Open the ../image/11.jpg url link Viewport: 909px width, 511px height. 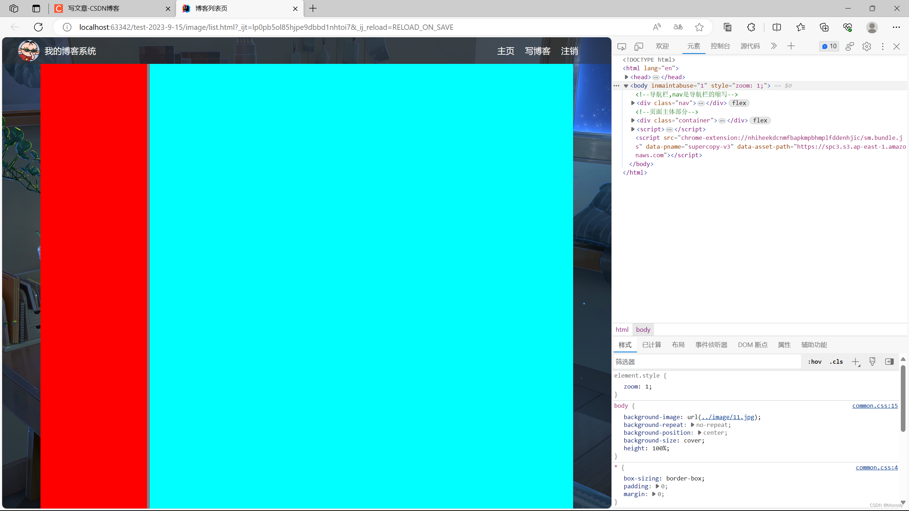tap(728, 417)
